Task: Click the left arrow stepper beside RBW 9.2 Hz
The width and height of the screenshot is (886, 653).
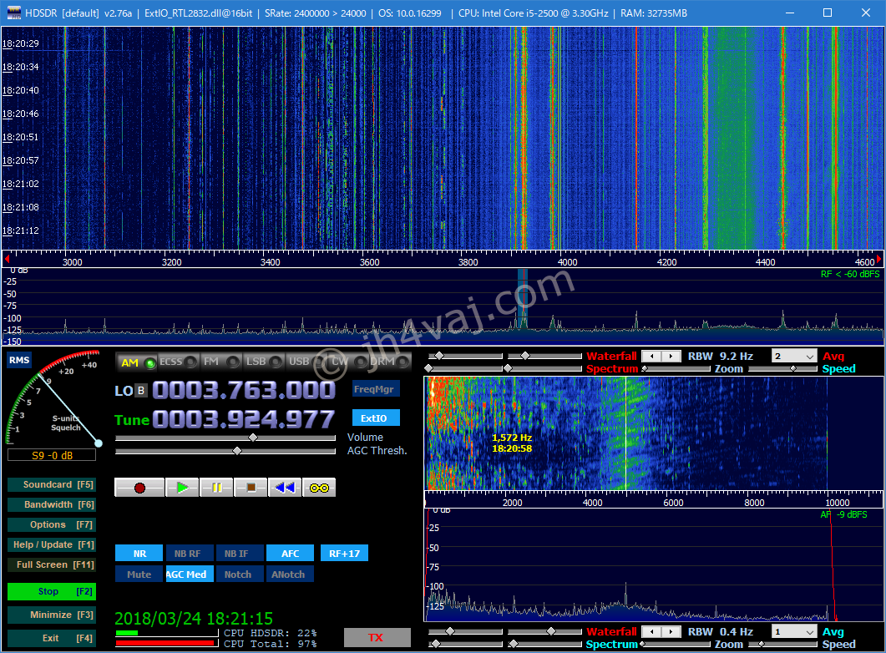Action: pyautogui.click(x=652, y=356)
